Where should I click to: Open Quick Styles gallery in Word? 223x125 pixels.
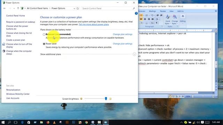click(168, 19)
